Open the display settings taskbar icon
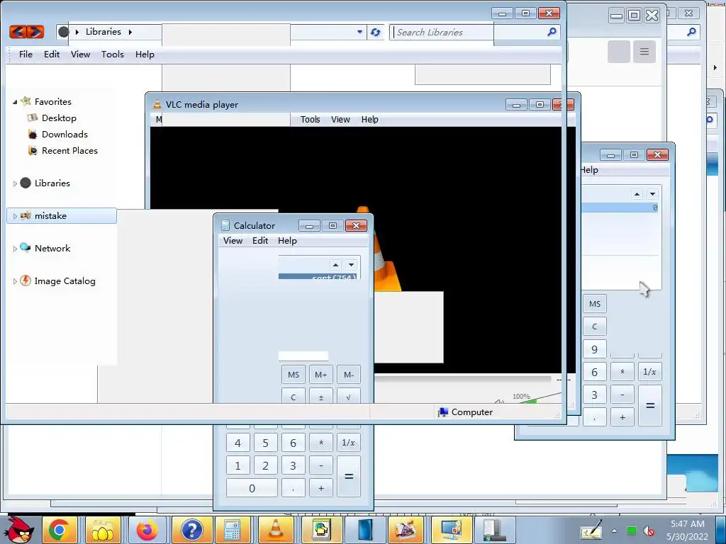The height and width of the screenshot is (544, 726). [x=450, y=530]
